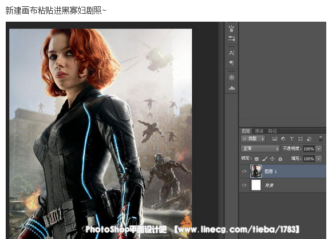Click the 不透明度 100% value field
This screenshot has width=328, height=239.
(309, 149)
